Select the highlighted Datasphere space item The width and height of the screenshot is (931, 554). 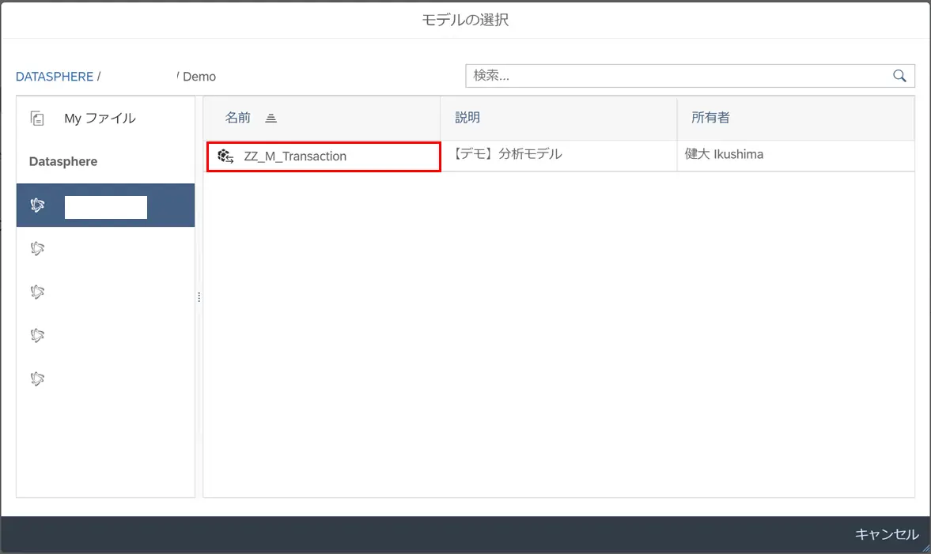(x=106, y=205)
